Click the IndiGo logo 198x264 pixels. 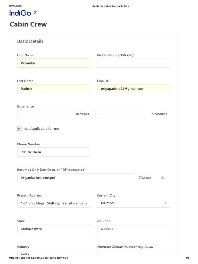(24, 13)
